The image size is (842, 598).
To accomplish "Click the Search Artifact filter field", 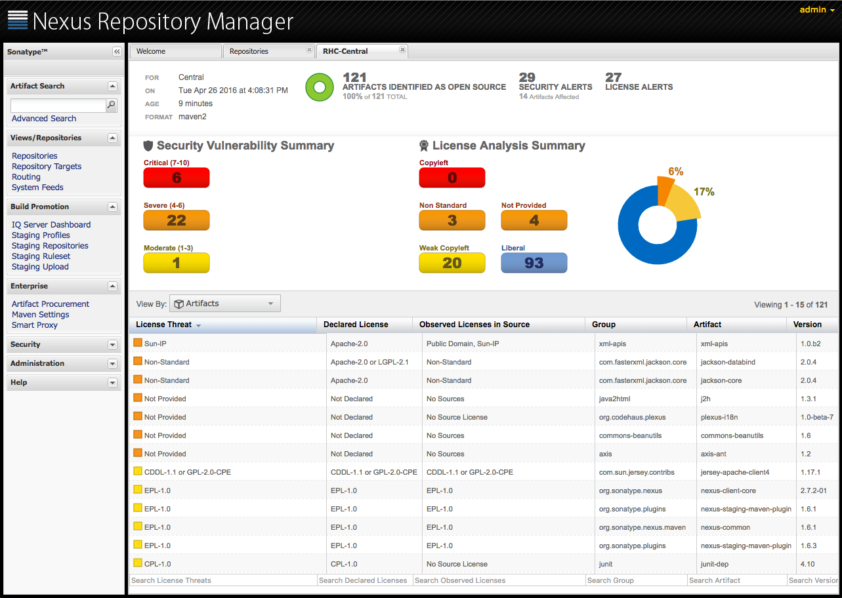I will coord(736,580).
